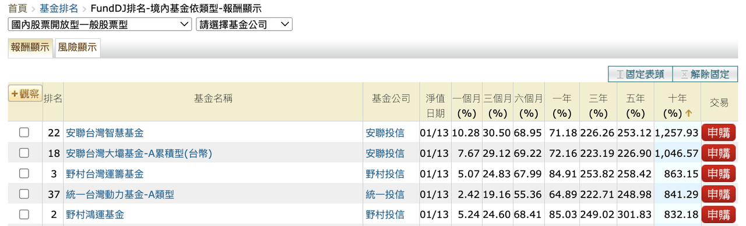Sort by 五年(%) column header
The width and height of the screenshot is (746, 226).
[635, 106]
